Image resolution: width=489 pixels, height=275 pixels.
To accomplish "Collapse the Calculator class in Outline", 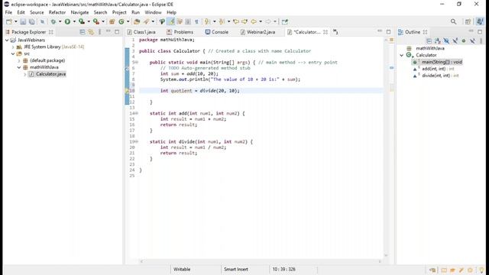I will [402, 55].
